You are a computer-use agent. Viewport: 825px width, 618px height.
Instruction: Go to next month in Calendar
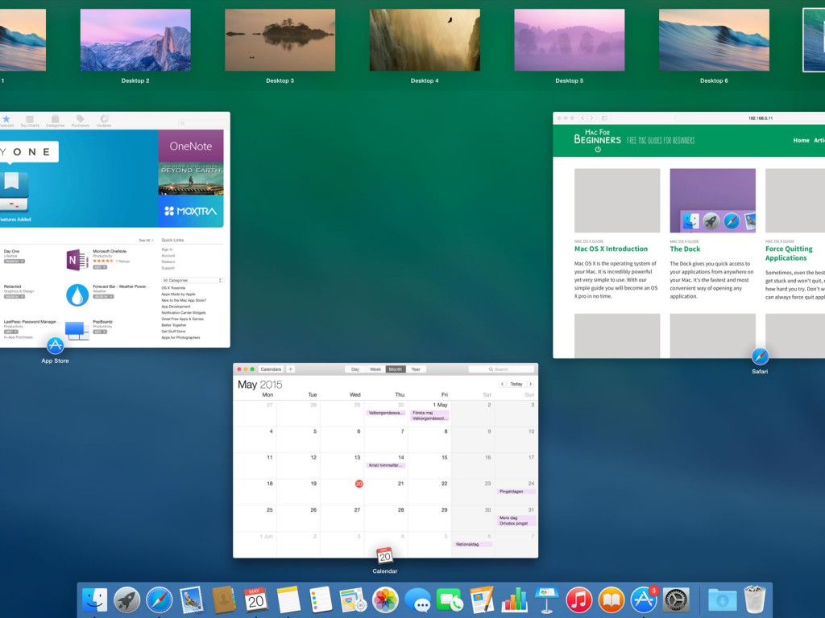point(530,384)
